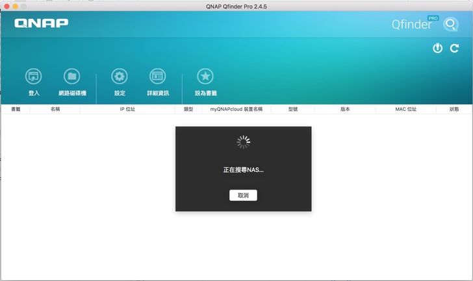Sort by the IP 位址 column header
This screenshot has width=473, height=281.
[x=127, y=110]
